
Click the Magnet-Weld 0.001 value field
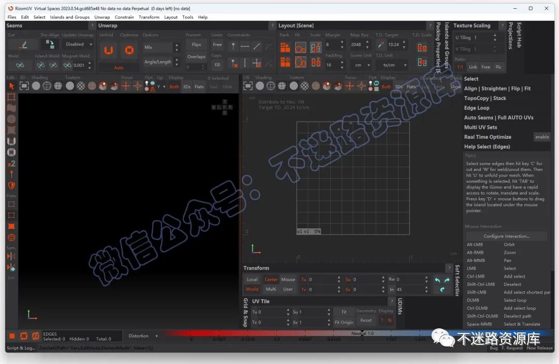point(80,65)
